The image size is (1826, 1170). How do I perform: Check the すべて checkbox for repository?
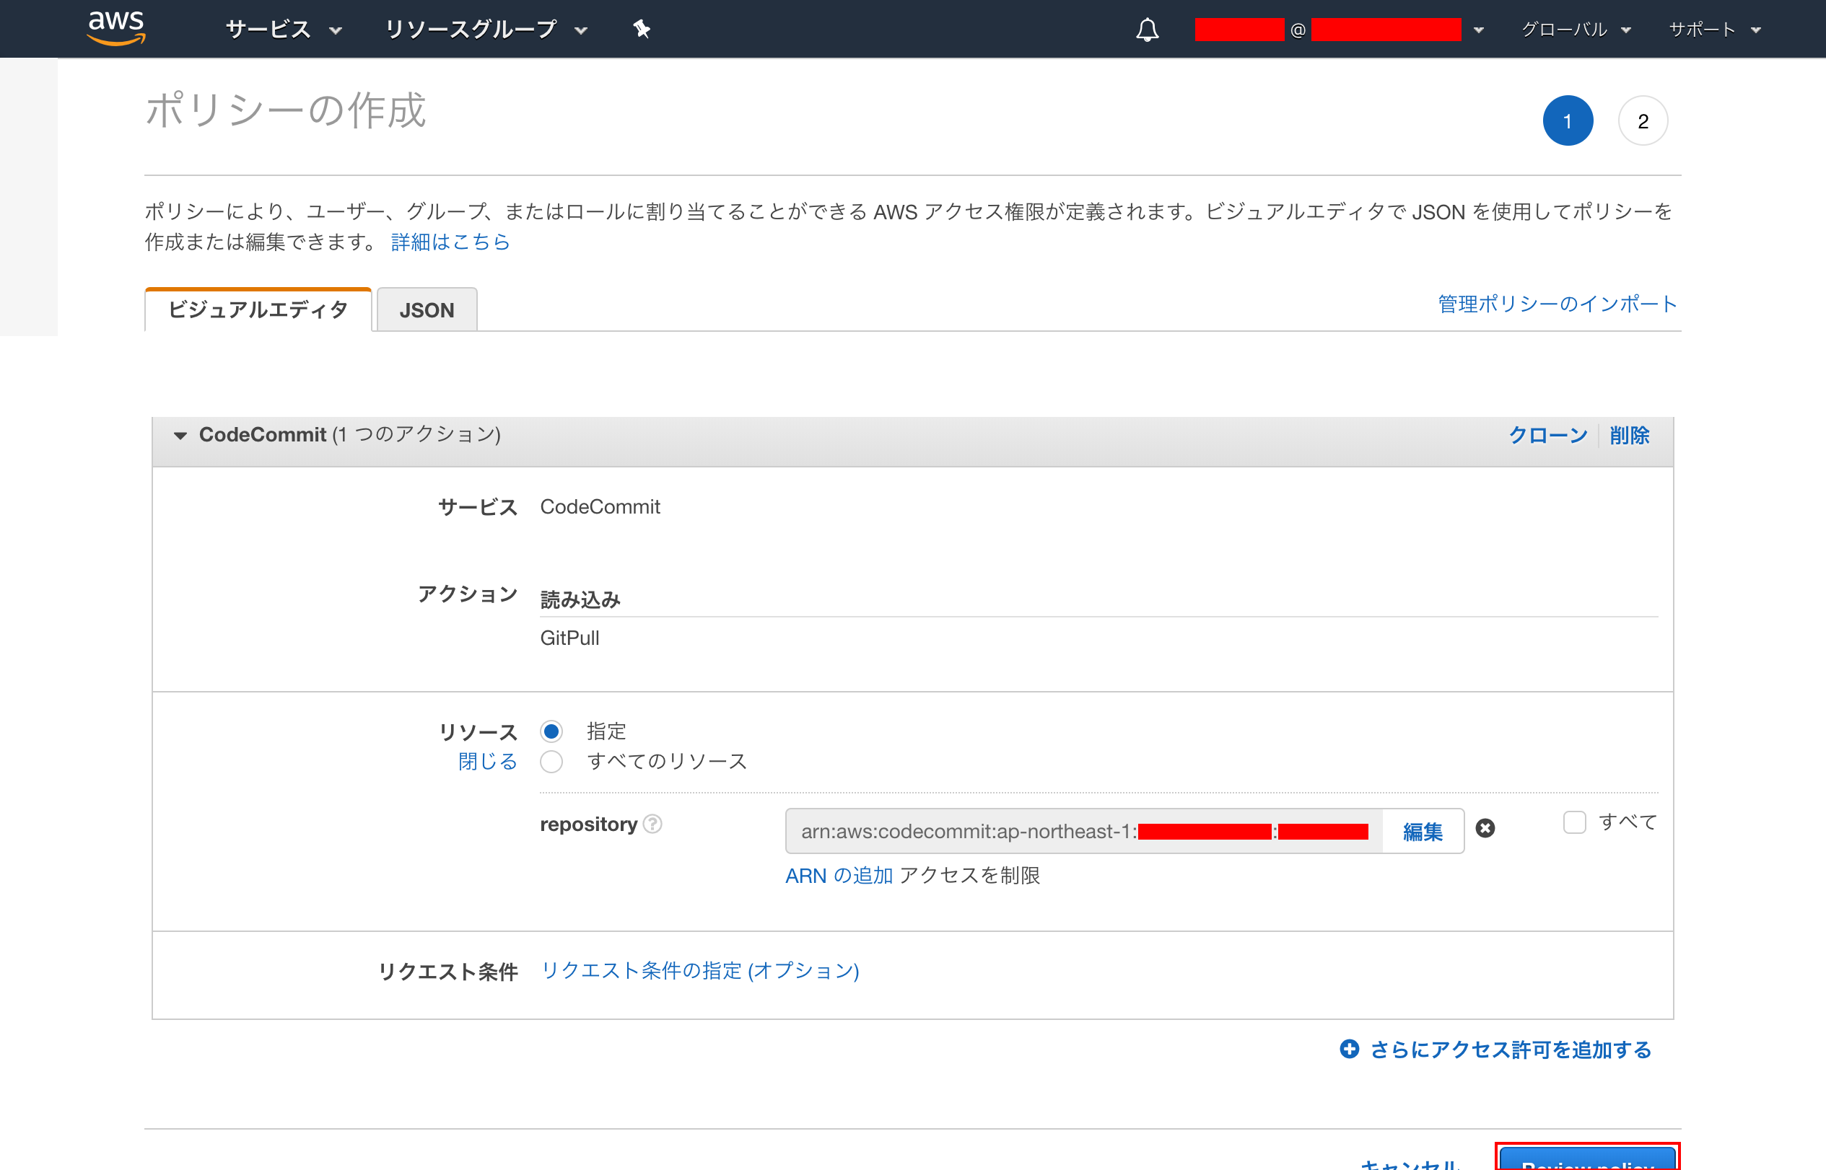coord(1574,822)
